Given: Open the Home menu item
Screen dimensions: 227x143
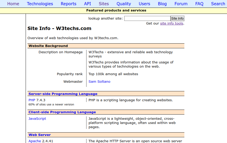Looking at the screenshot, I should (x=13, y=4).
